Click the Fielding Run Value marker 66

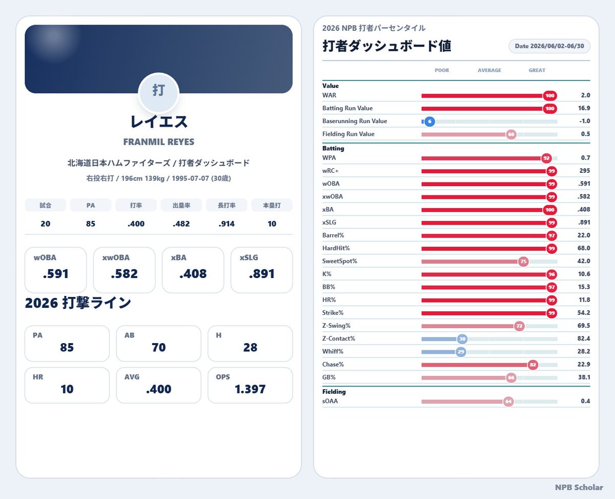511,134
